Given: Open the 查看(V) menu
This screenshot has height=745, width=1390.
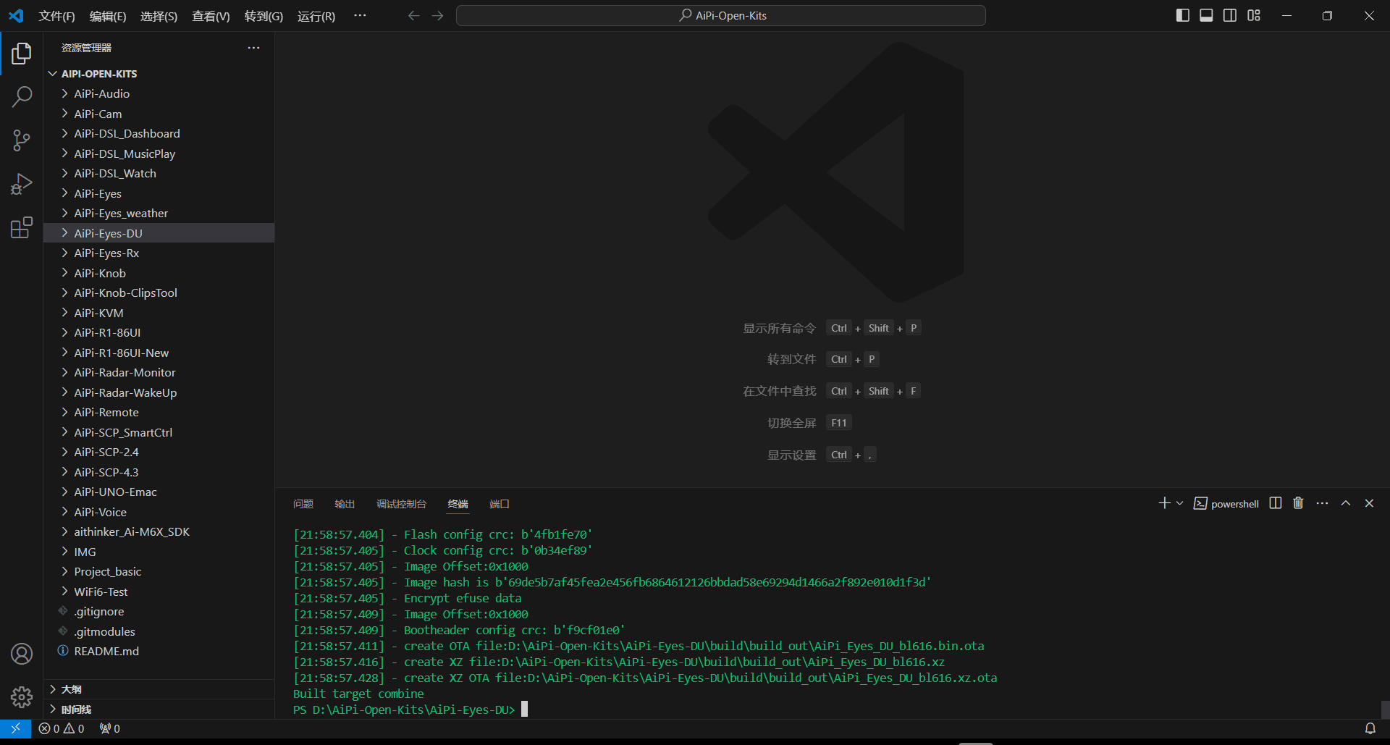Looking at the screenshot, I should point(211,16).
